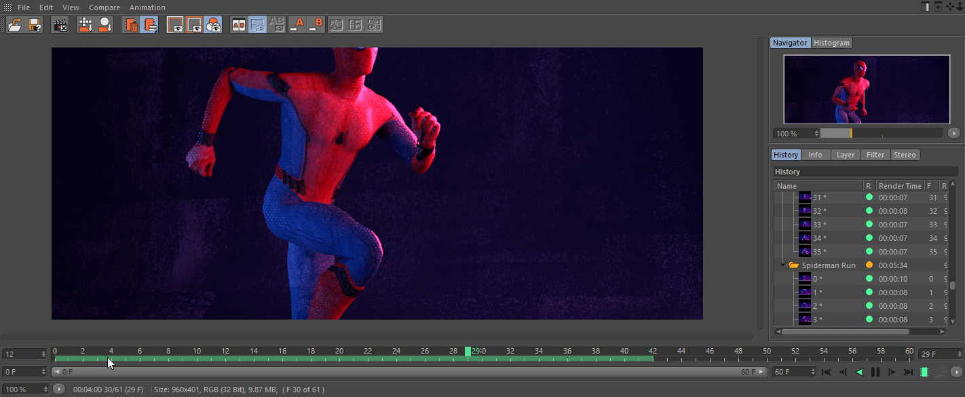Screen dimensions: 965x397
Task: Toggle the first frame-with-eye display icon
Action: 175,25
